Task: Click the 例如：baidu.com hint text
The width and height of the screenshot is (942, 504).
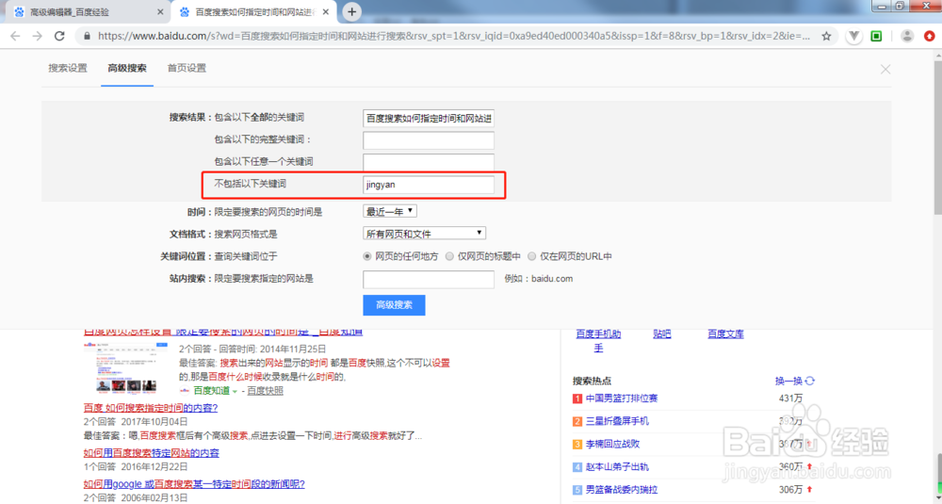Action: [x=539, y=279]
